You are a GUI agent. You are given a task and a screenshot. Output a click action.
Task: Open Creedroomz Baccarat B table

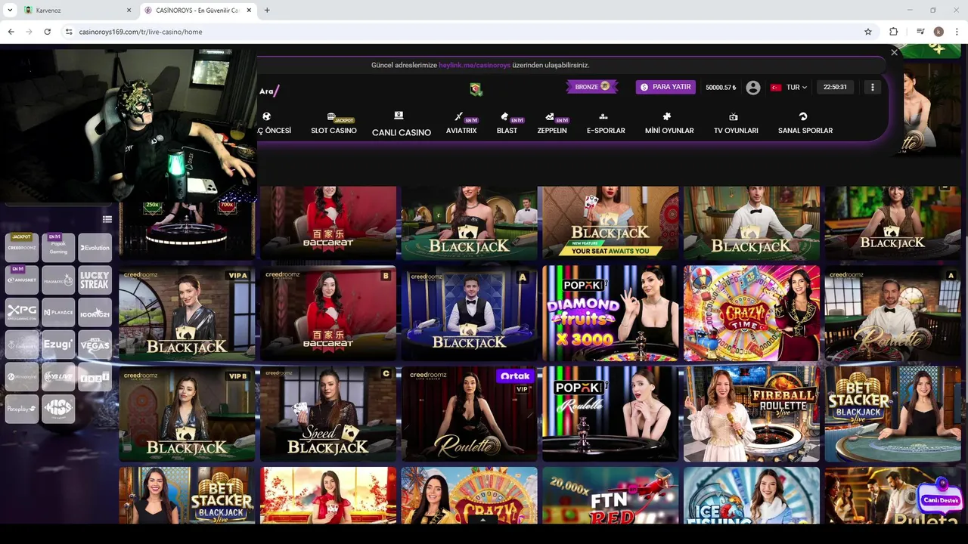[328, 313]
